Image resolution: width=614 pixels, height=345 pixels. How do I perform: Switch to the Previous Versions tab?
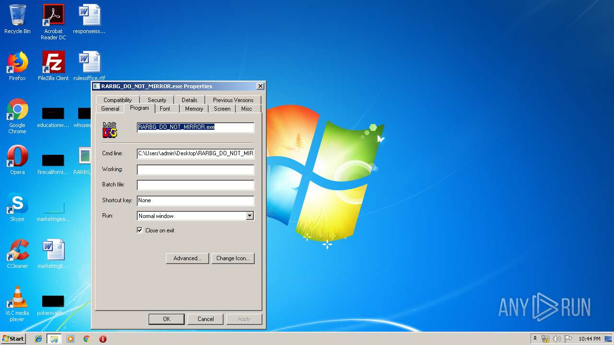tap(233, 100)
